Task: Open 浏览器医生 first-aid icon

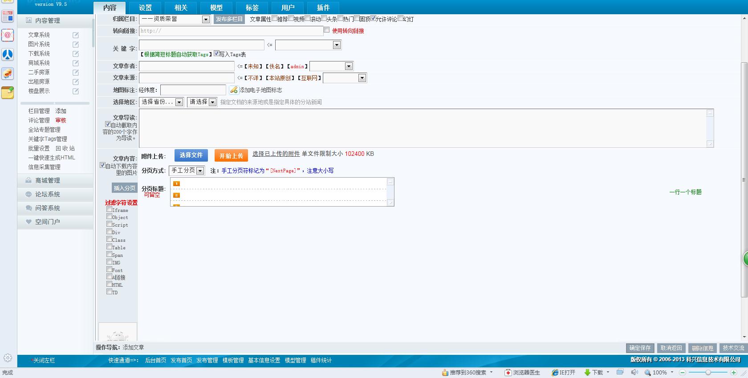Action: [x=508, y=372]
